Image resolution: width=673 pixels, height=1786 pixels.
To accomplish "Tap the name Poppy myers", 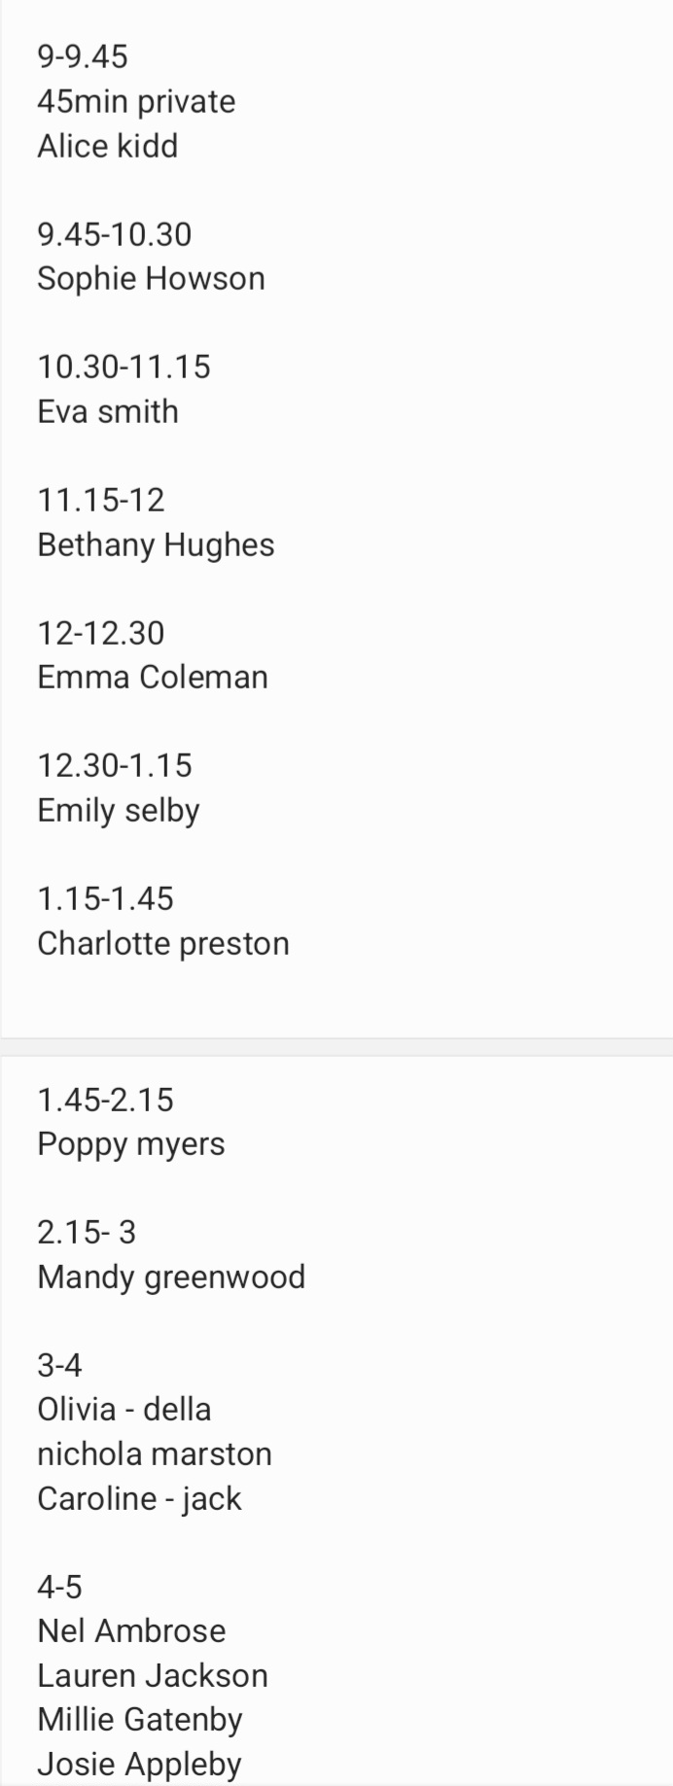I will [x=131, y=1145].
